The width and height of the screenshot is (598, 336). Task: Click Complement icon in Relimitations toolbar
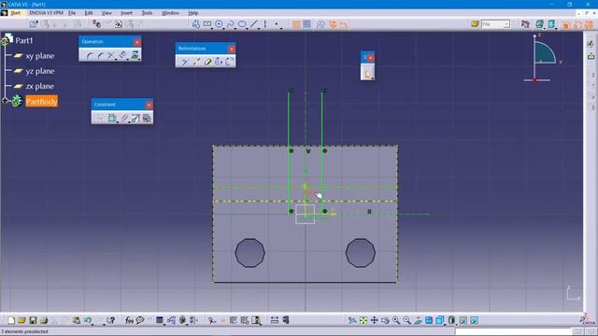pos(230,62)
